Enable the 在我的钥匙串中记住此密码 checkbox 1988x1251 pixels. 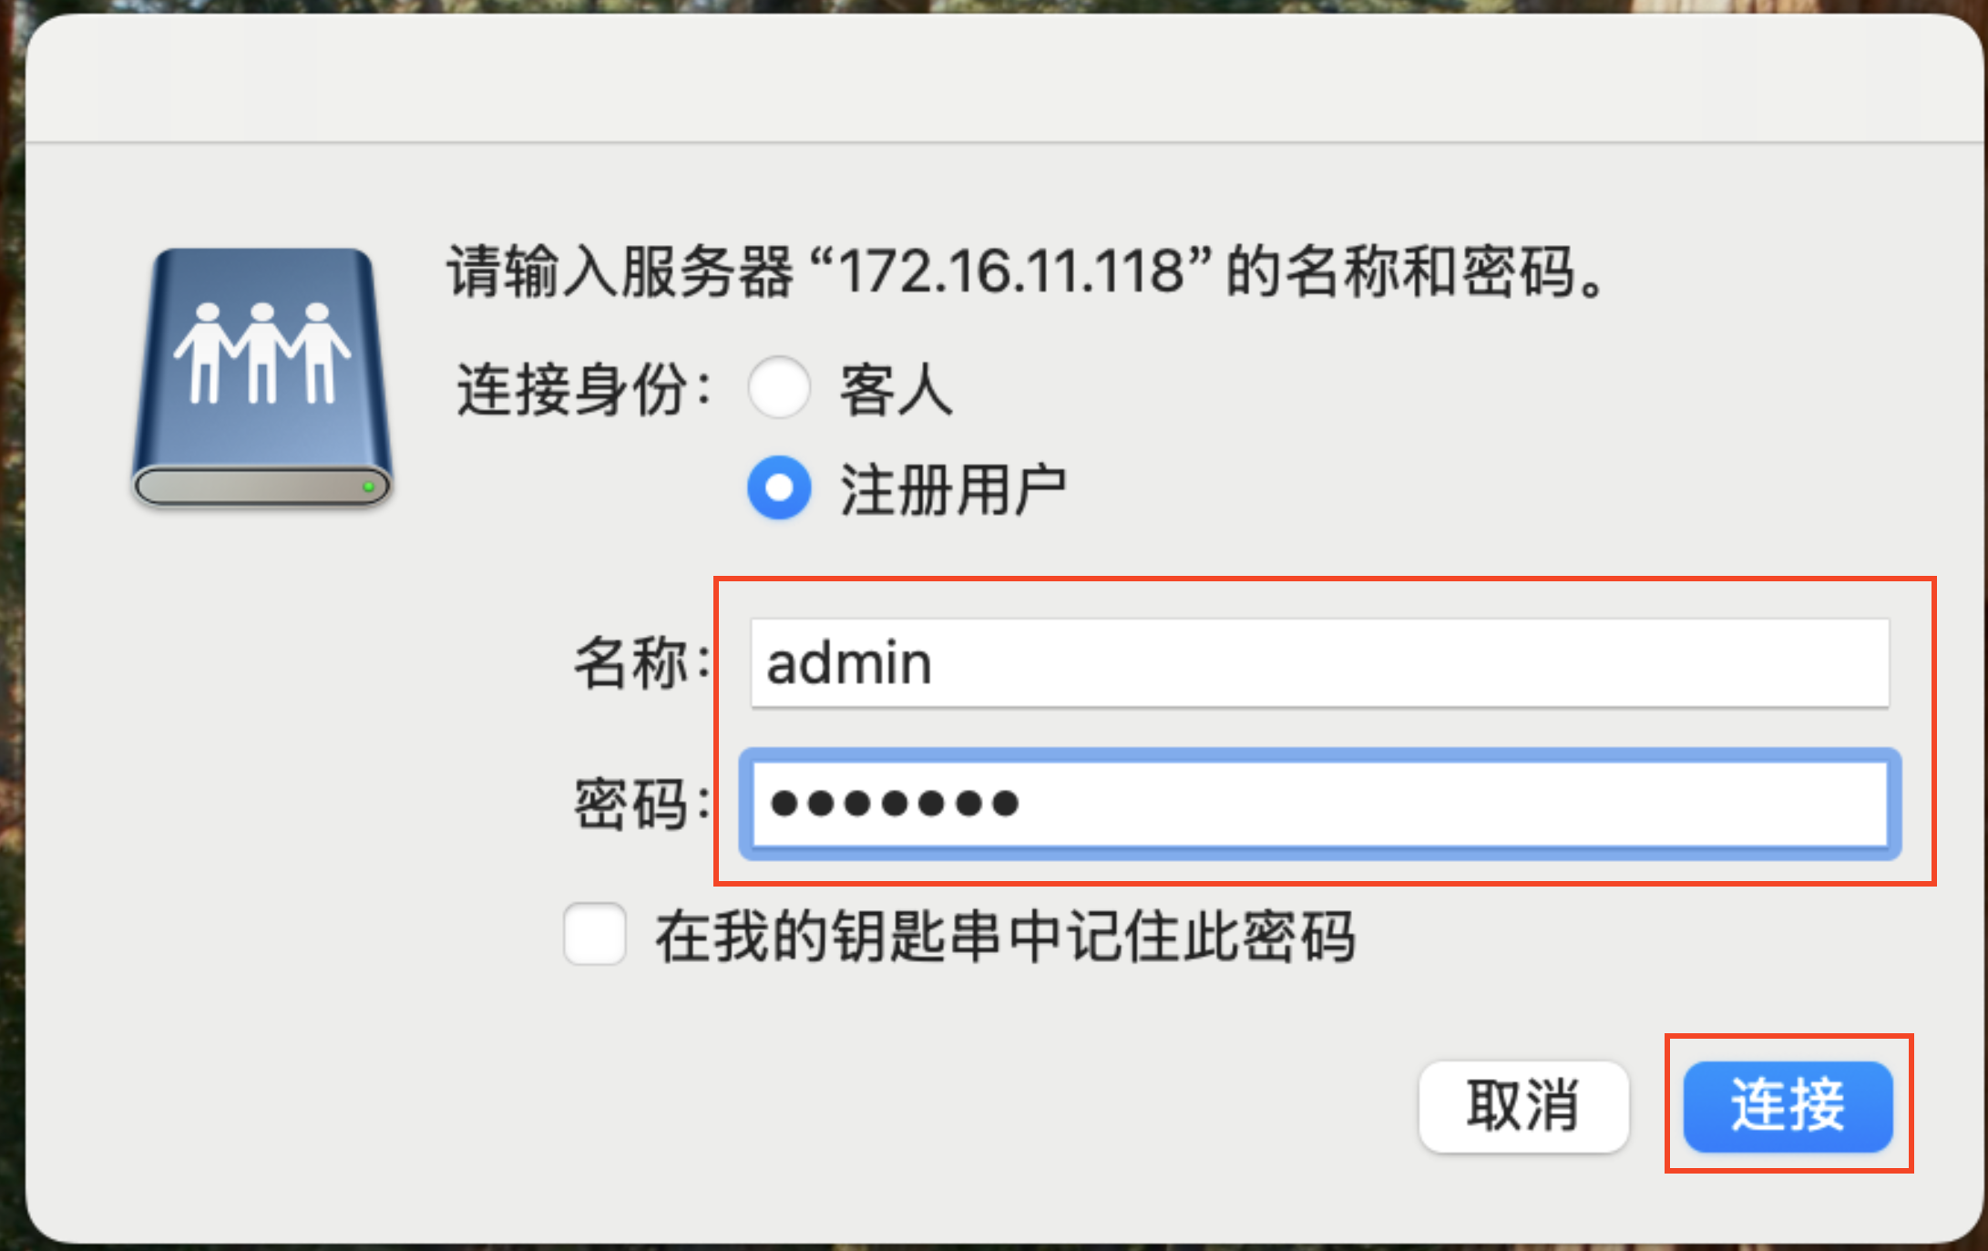tap(594, 934)
